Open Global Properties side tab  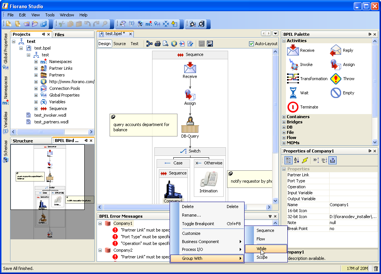coord(6,51)
